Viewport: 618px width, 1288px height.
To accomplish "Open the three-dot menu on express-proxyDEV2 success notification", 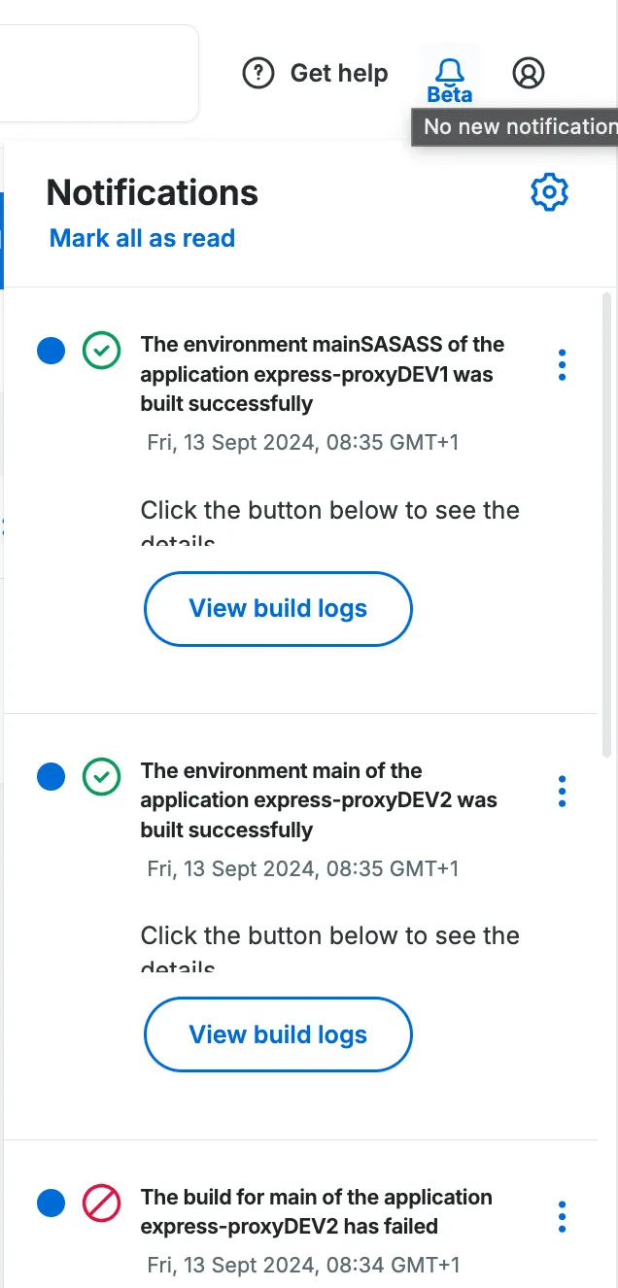I will click(x=562, y=791).
